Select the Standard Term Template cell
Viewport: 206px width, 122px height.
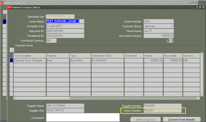pyautogui.click(x=30, y=60)
